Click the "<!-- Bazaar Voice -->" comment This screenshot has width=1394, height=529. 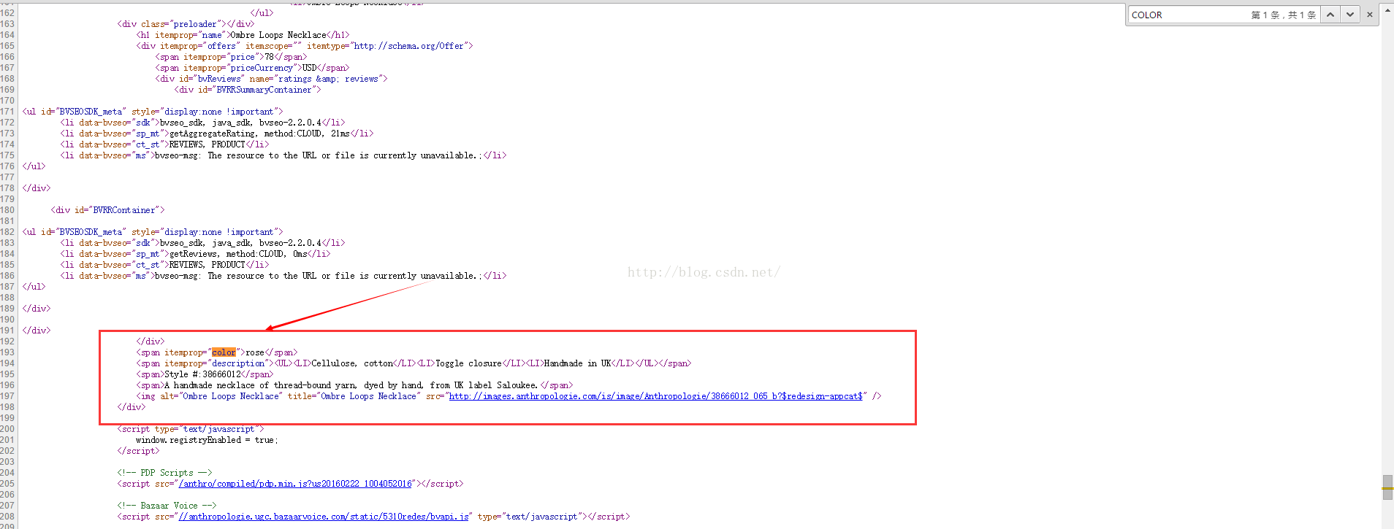167,506
